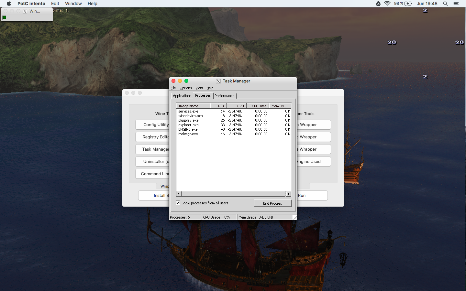466x291 pixels.
Task: Click the left arrow of horizontal scrollbar
Action: pyautogui.click(x=179, y=194)
